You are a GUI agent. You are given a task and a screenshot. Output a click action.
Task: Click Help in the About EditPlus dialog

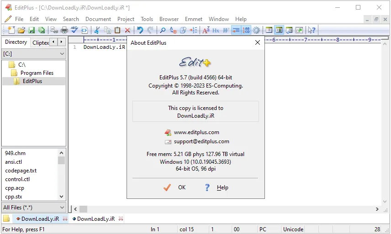pos(217,187)
